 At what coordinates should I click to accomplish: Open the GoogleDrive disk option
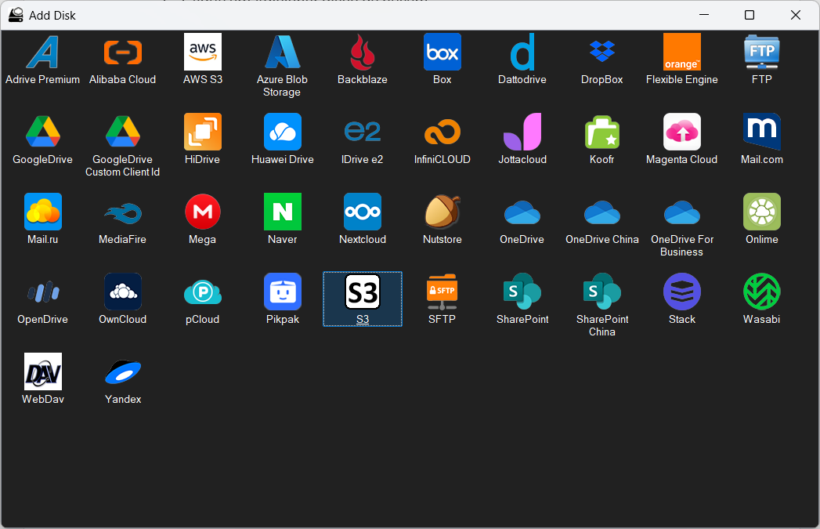42,132
